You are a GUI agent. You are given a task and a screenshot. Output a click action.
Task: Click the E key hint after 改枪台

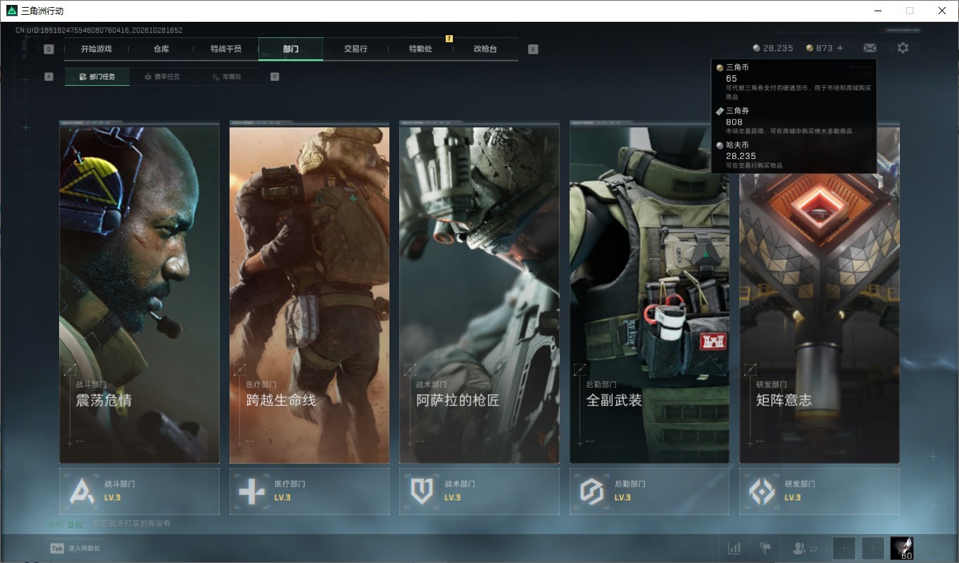tap(533, 49)
